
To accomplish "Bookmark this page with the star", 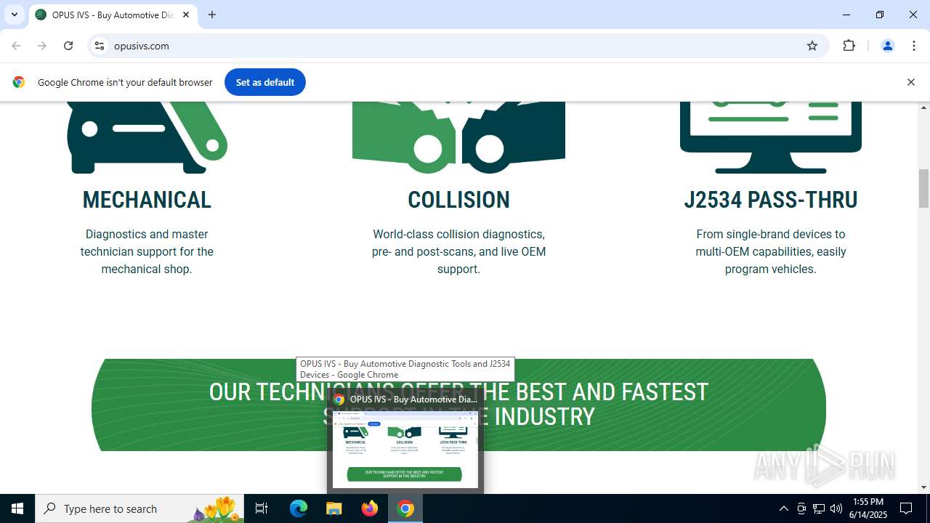I will pyautogui.click(x=812, y=46).
